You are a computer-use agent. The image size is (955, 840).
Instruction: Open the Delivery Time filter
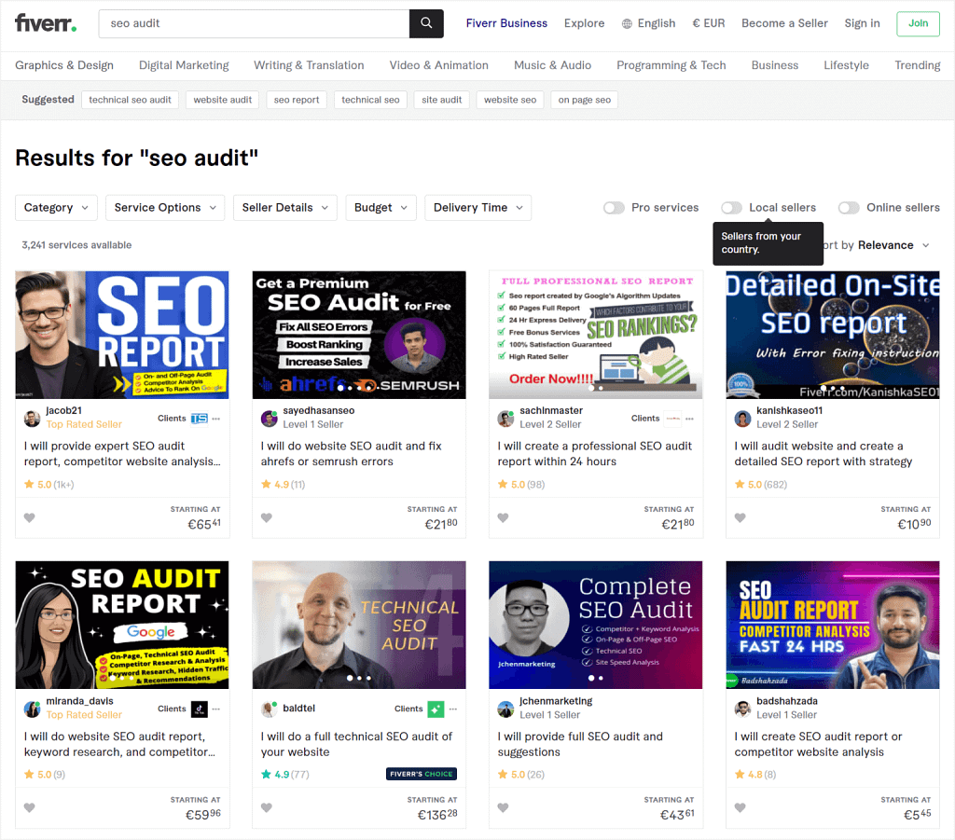point(478,208)
